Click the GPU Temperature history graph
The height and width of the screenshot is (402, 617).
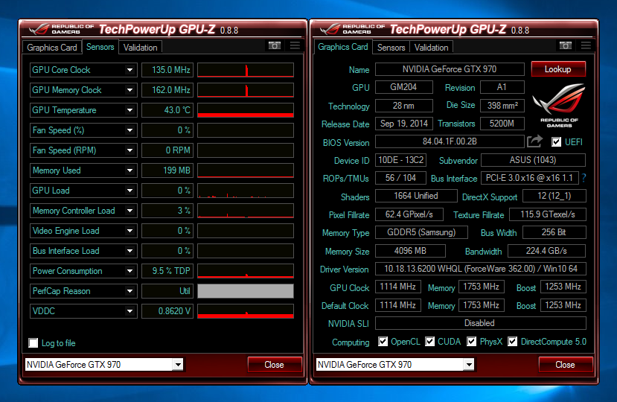point(246,110)
